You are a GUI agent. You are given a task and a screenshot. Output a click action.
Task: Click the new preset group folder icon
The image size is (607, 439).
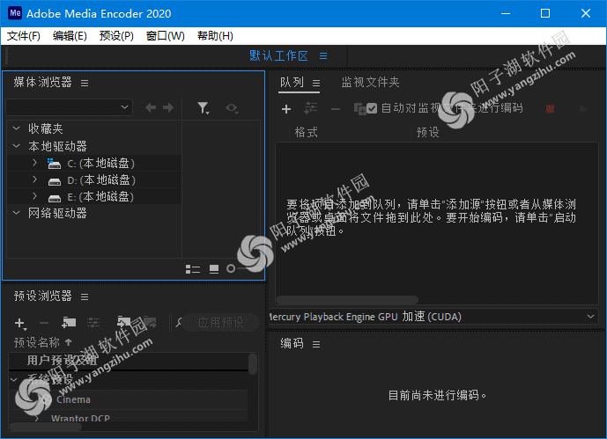click(x=69, y=322)
